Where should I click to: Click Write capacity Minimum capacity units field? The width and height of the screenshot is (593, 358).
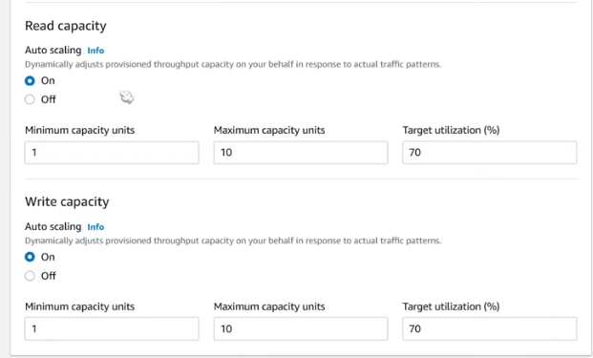112,328
